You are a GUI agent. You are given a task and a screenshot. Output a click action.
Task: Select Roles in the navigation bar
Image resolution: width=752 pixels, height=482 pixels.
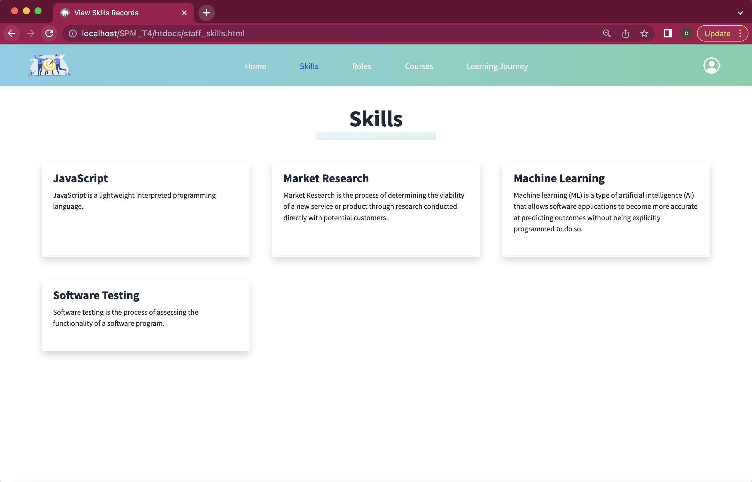362,66
